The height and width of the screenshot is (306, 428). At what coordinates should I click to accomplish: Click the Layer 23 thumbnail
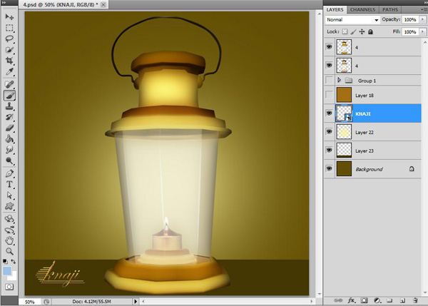[343, 151]
